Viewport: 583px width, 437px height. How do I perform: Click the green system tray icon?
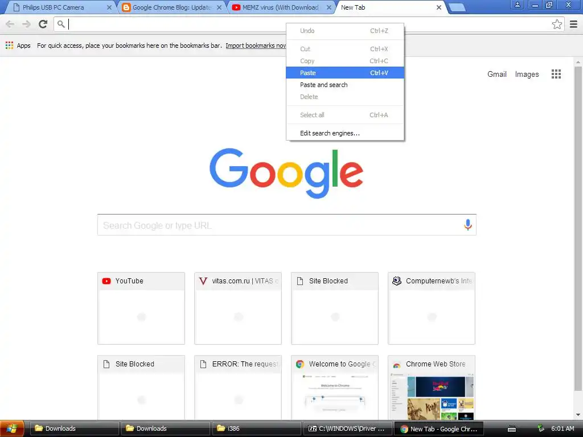(x=541, y=428)
